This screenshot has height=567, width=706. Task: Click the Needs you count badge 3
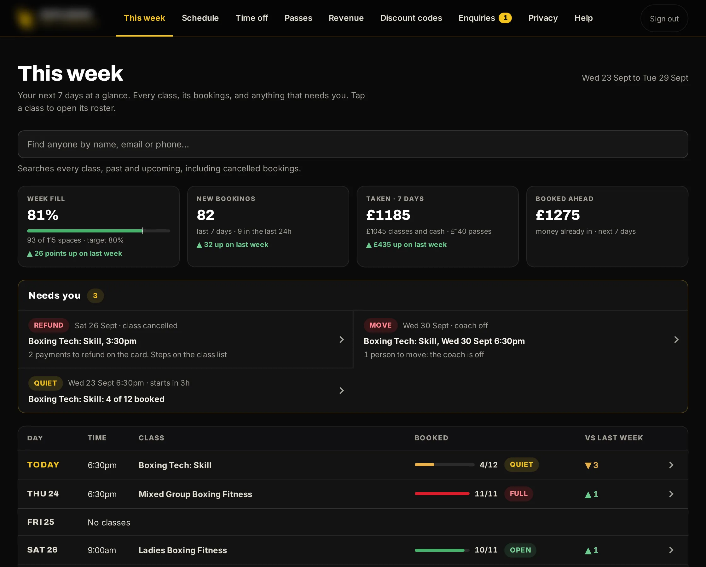95,295
